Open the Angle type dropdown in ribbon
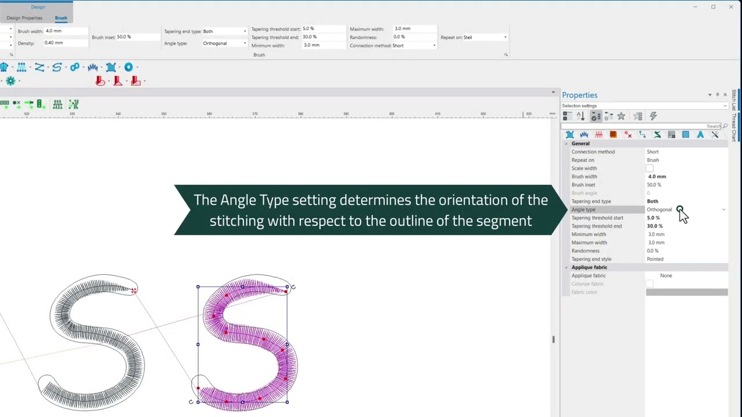This screenshot has height=417, width=742. [x=245, y=43]
